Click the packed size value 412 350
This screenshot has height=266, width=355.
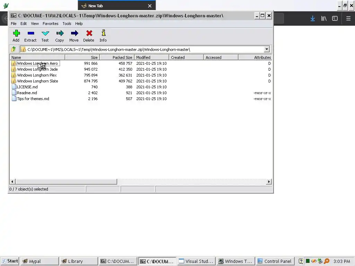tap(125, 69)
